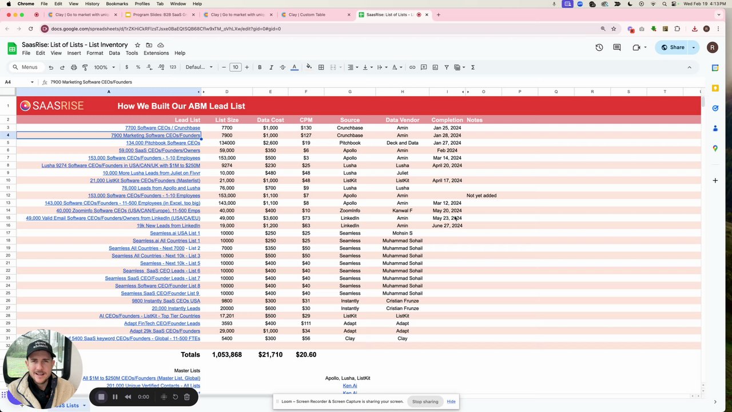
Task: Format cells as currency
Action: point(126,68)
